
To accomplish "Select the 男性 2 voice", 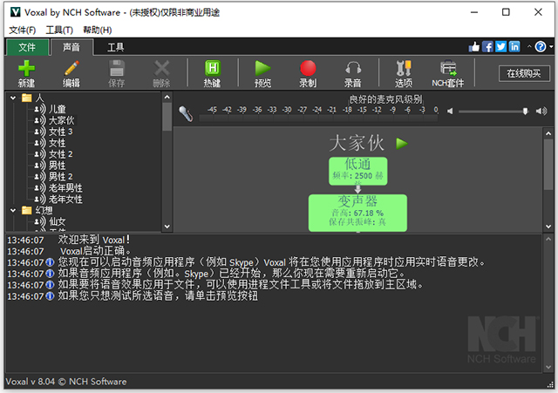I will 60,177.
